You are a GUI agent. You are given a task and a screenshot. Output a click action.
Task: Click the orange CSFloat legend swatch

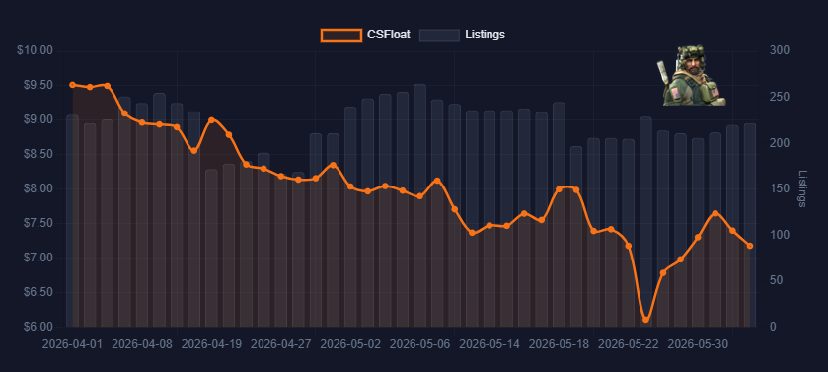point(341,35)
